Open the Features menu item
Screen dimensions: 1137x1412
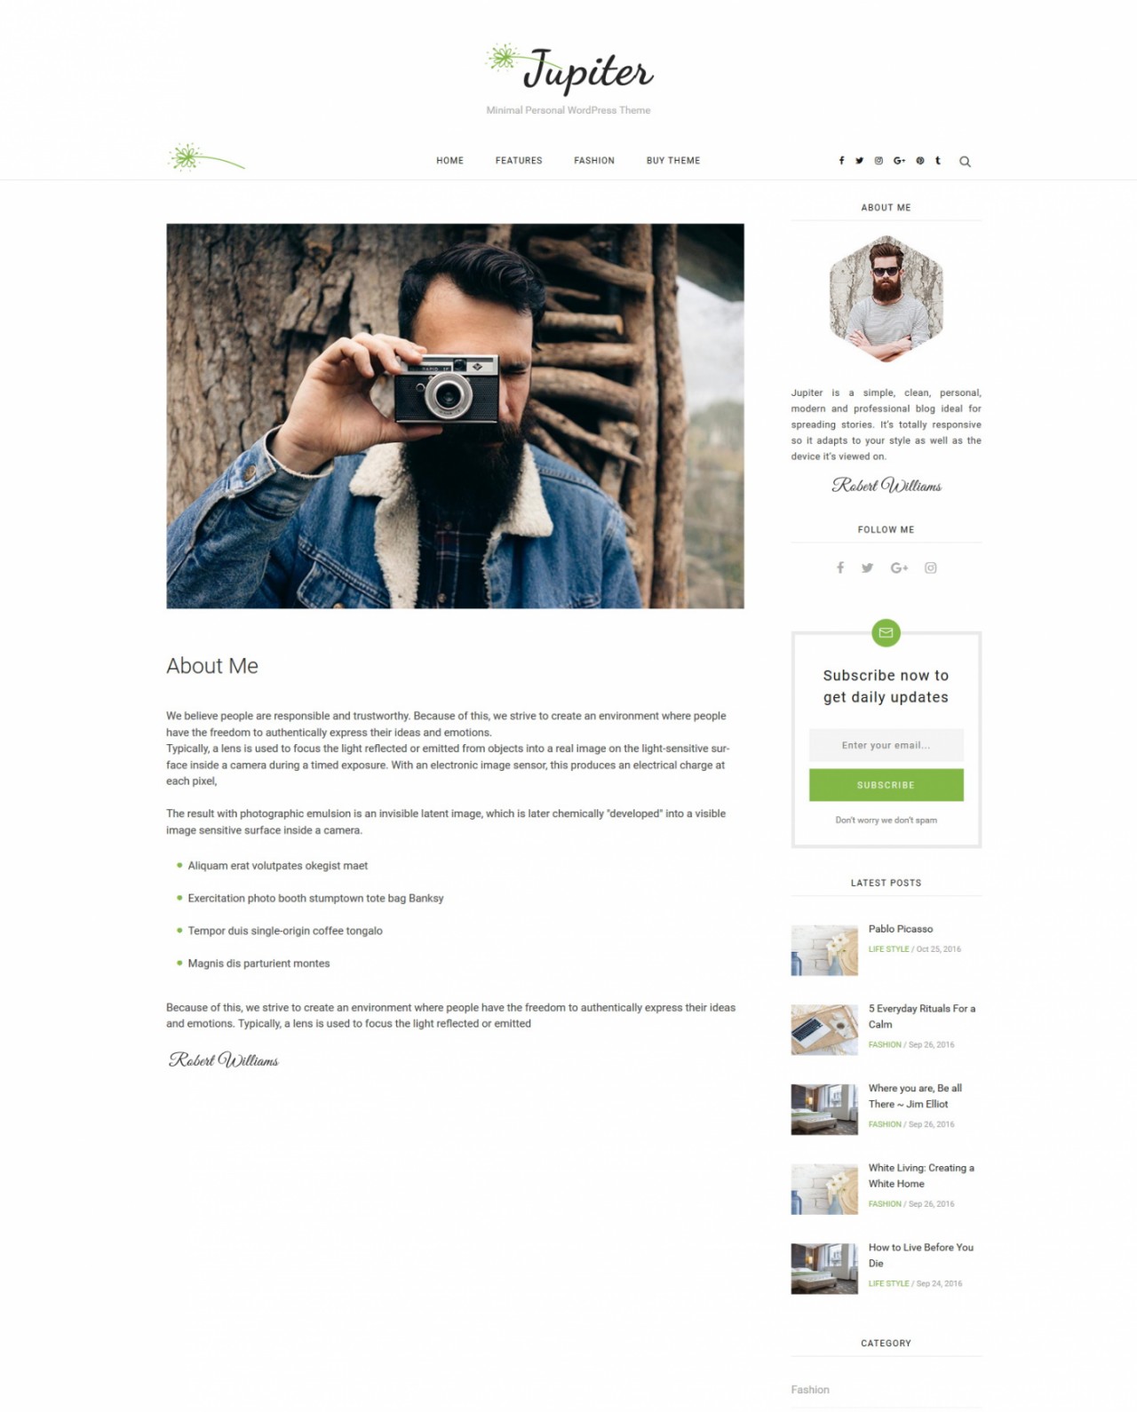pyautogui.click(x=519, y=161)
